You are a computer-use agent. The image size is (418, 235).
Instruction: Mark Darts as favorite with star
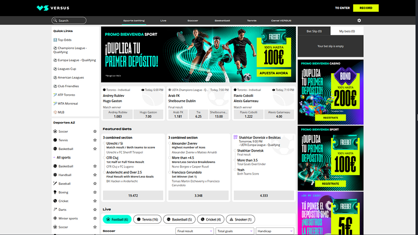point(95,209)
